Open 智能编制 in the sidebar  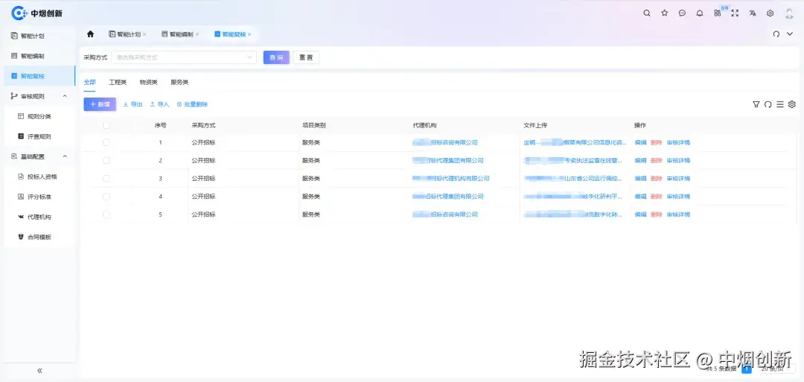pos(39,56)
